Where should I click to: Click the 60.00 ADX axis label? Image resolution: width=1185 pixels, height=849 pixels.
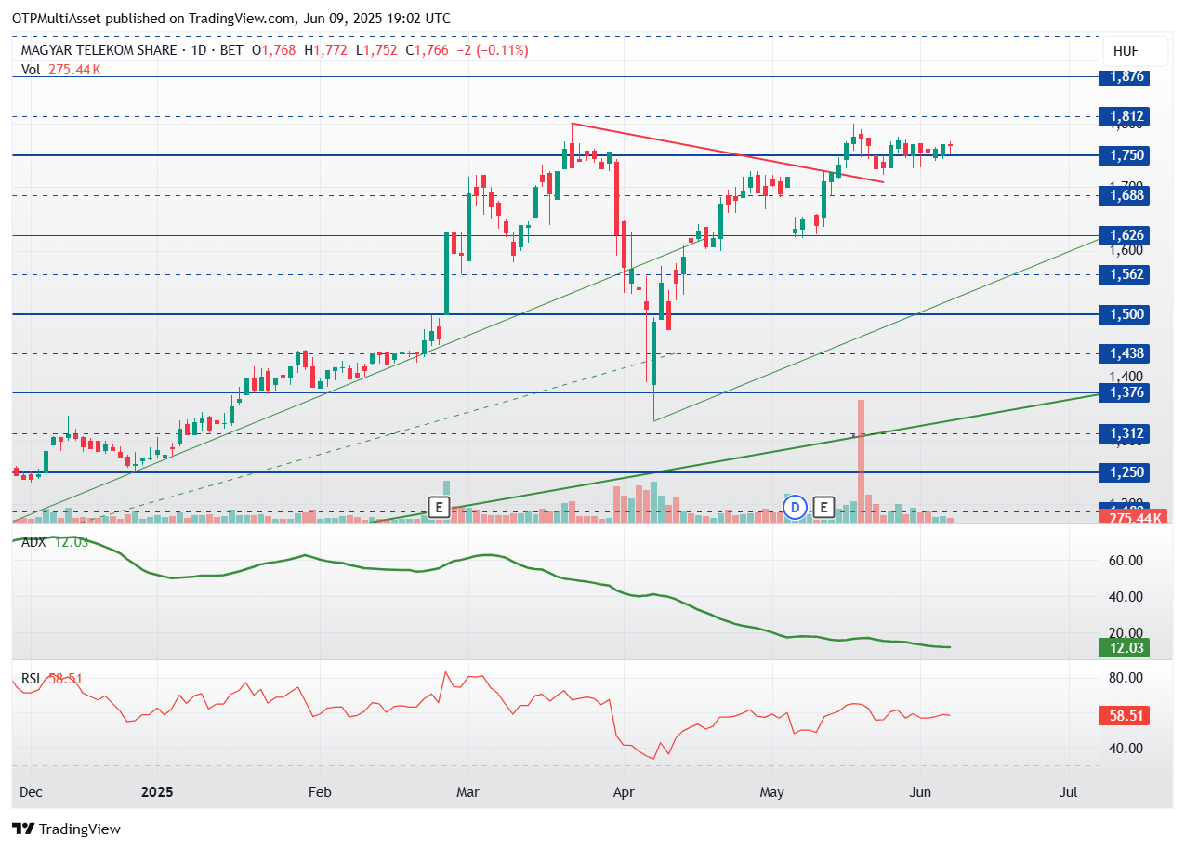pyautogui.click(x=1126, y=561)
